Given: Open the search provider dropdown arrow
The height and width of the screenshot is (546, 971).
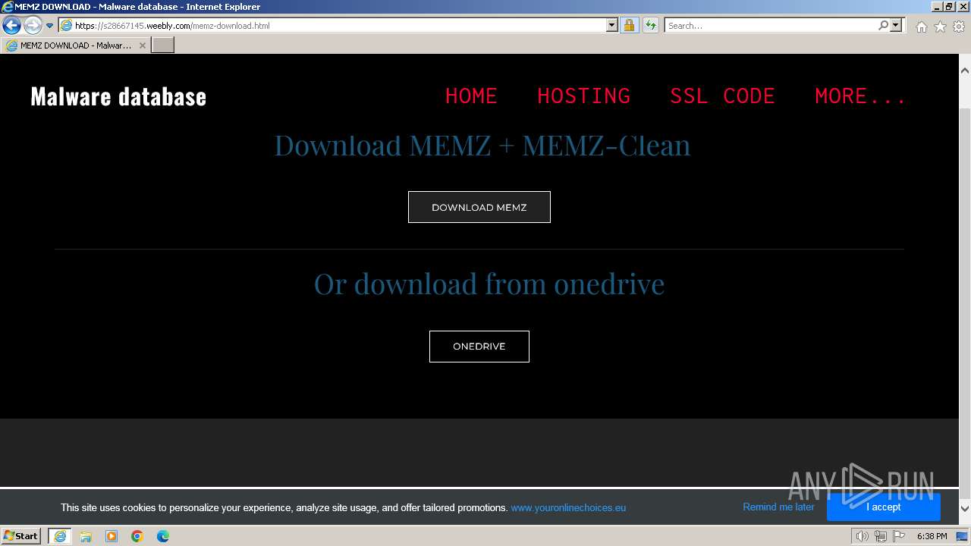Looking at the screenshot, I should (896, 26).
